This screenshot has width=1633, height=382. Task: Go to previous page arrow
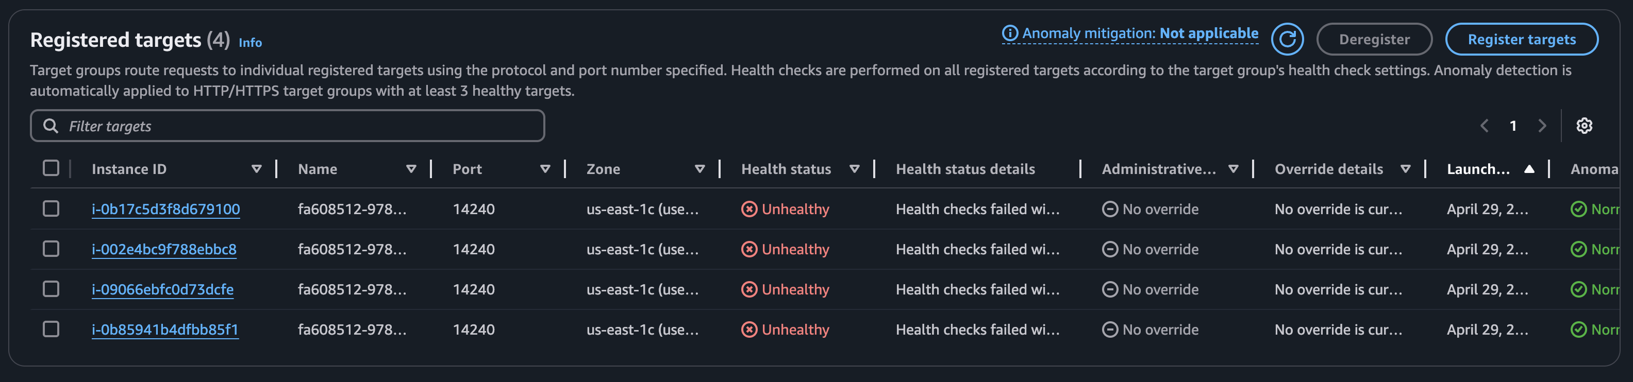[x=1484, y=126]
